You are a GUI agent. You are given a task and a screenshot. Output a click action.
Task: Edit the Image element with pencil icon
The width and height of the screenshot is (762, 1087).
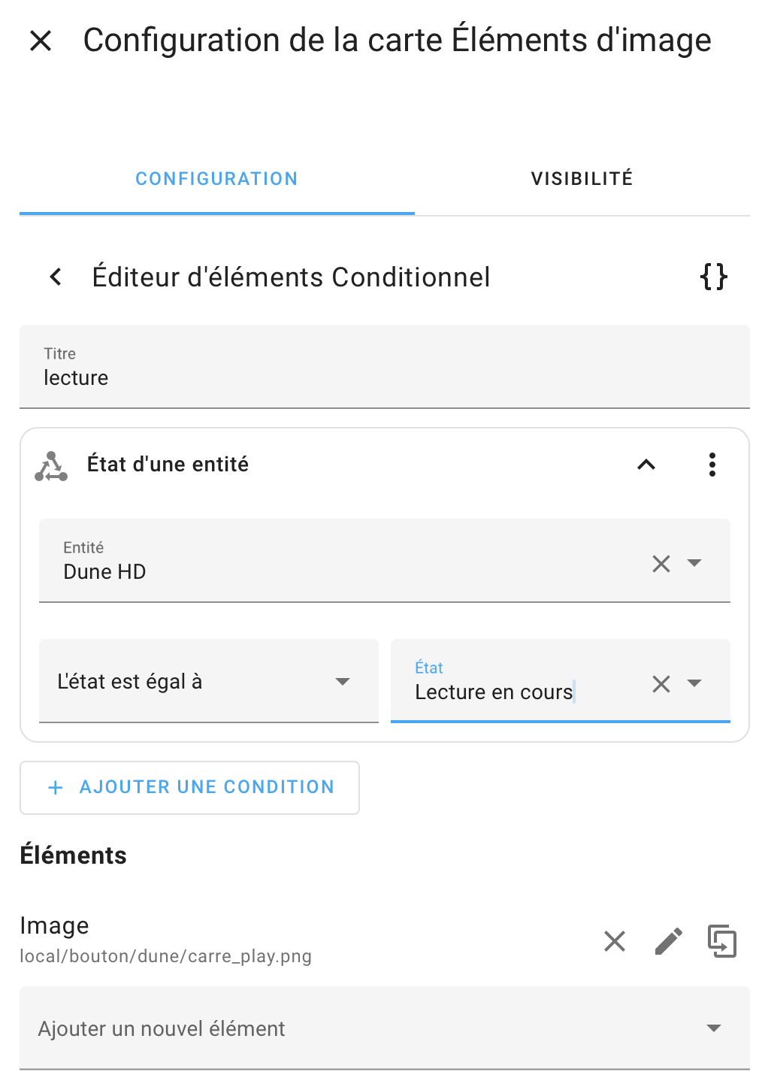pyautogui.click(x=668, y=941)
